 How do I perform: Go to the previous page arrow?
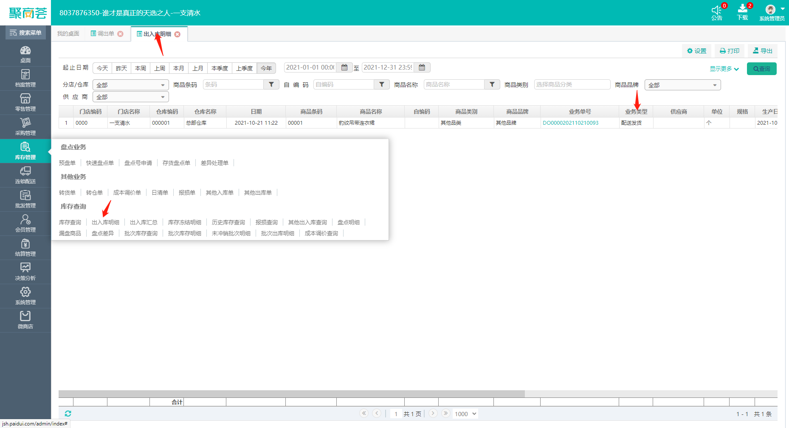pyautogui.click(x=377, y=413)
